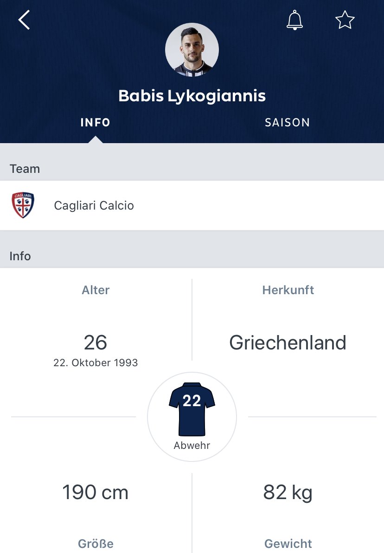The height and width of the screenshot is (553, 384).
Task: Tap the player name Babis Lykogiannis
Action: [192, 96]
